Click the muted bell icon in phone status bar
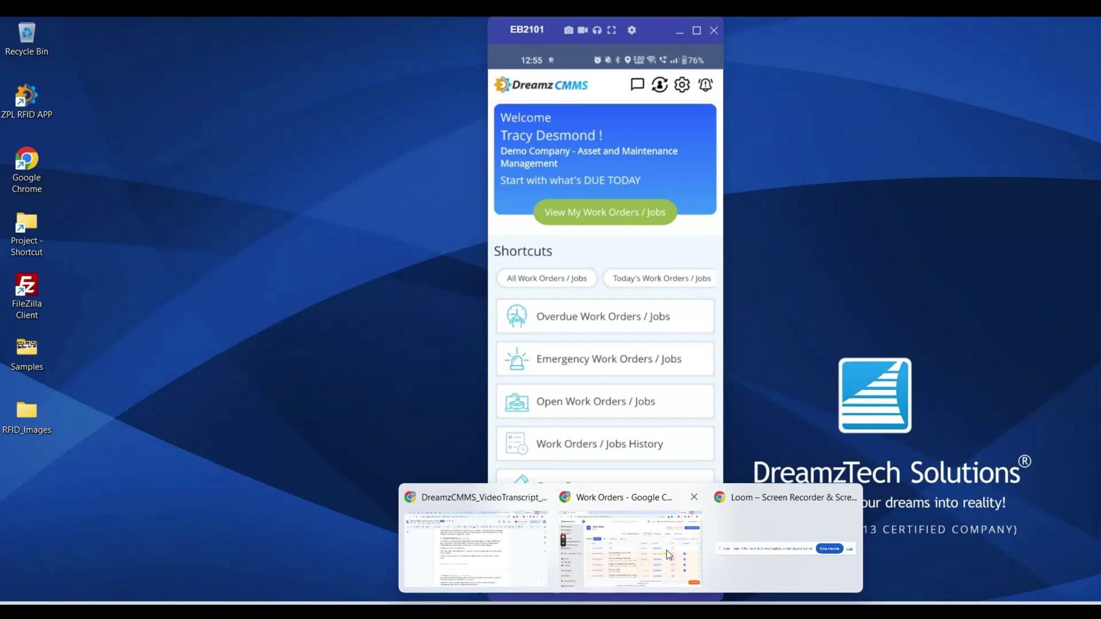The width and height of the screenshot is (1101, 619). tap(608, 60)
